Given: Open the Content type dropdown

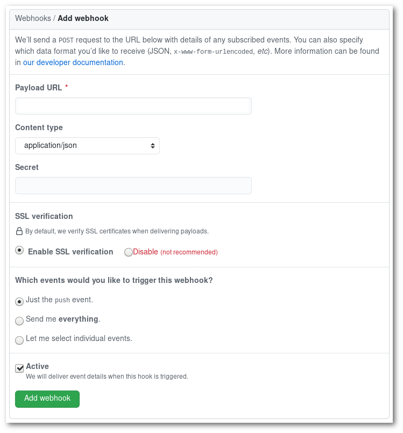Looking at the screenshot, I should [87, 145].
